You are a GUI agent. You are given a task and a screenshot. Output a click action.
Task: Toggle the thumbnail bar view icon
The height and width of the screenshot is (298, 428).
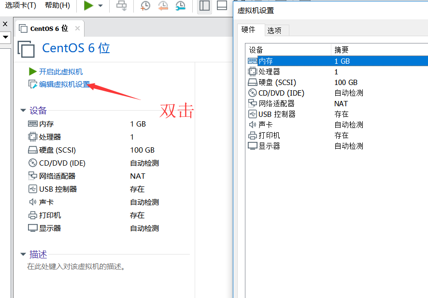222,5
